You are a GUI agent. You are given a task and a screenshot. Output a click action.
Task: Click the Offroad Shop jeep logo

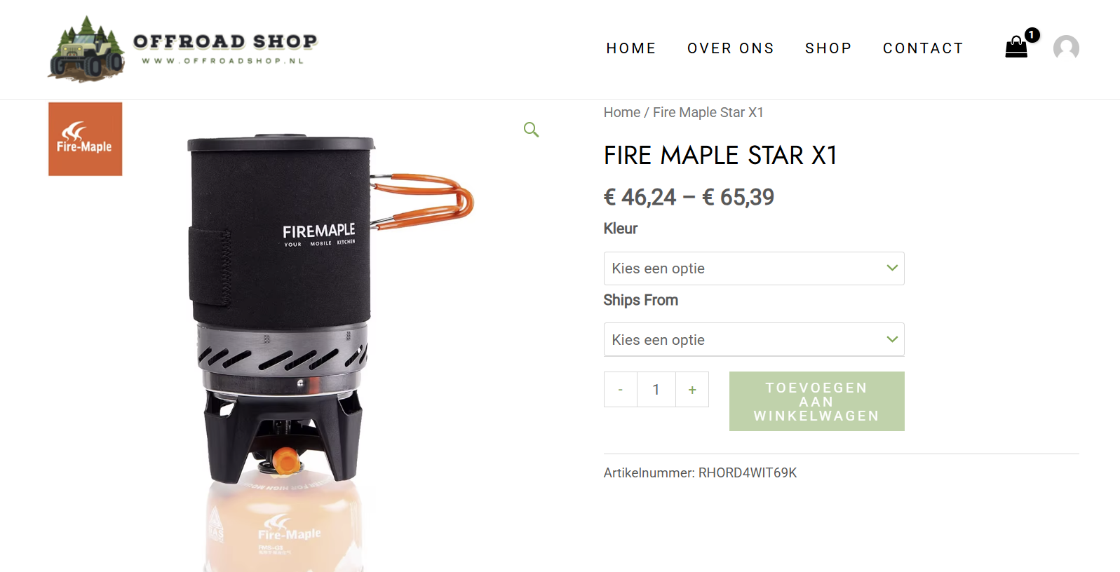pyautogui.click(x=86, y=48)
